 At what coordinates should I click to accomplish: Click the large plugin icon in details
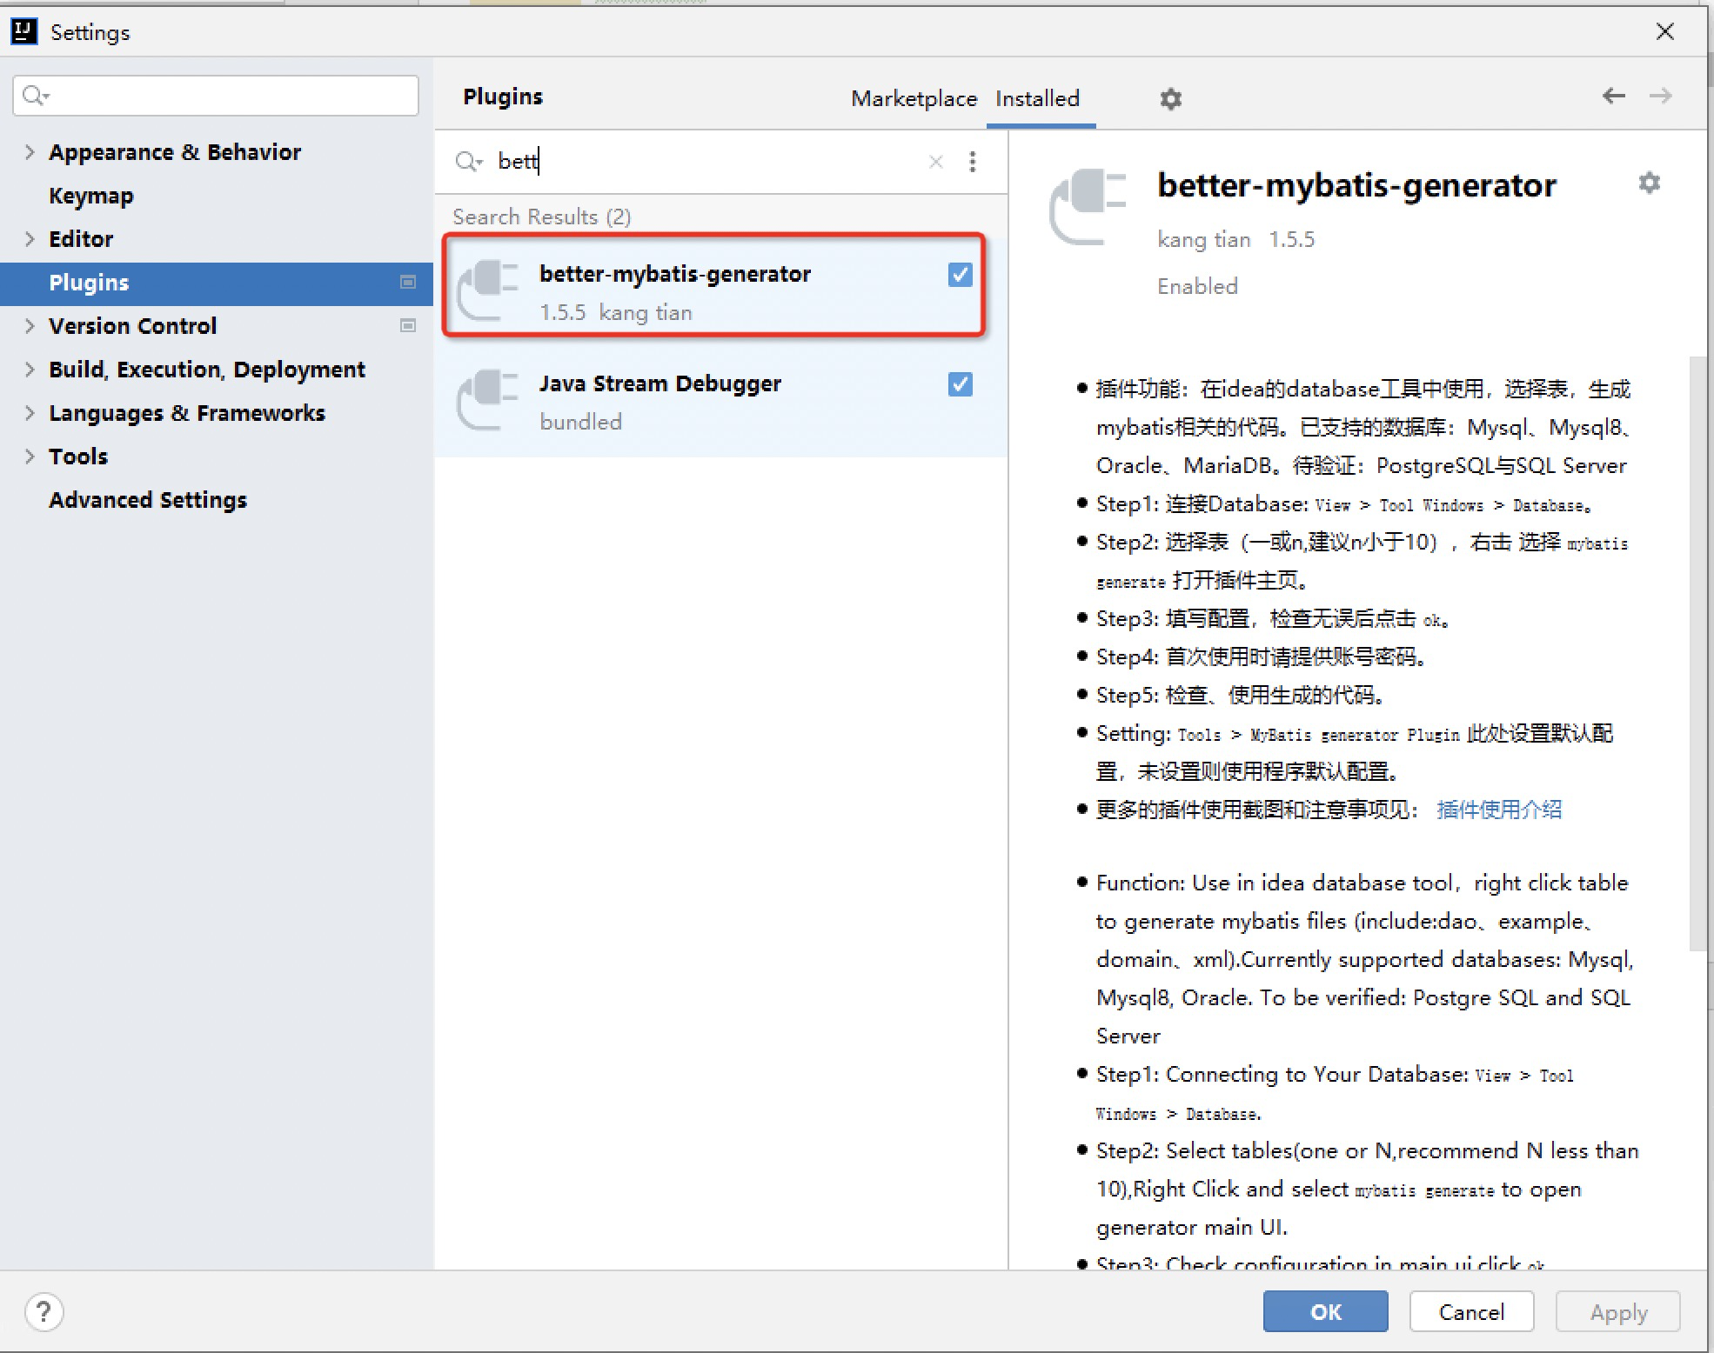pyautogui.click(x=1088, y=207)
